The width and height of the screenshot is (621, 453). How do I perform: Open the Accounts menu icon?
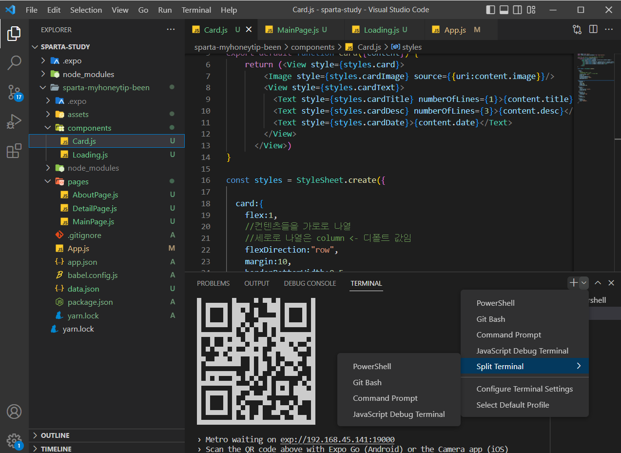tap(14, 412)
